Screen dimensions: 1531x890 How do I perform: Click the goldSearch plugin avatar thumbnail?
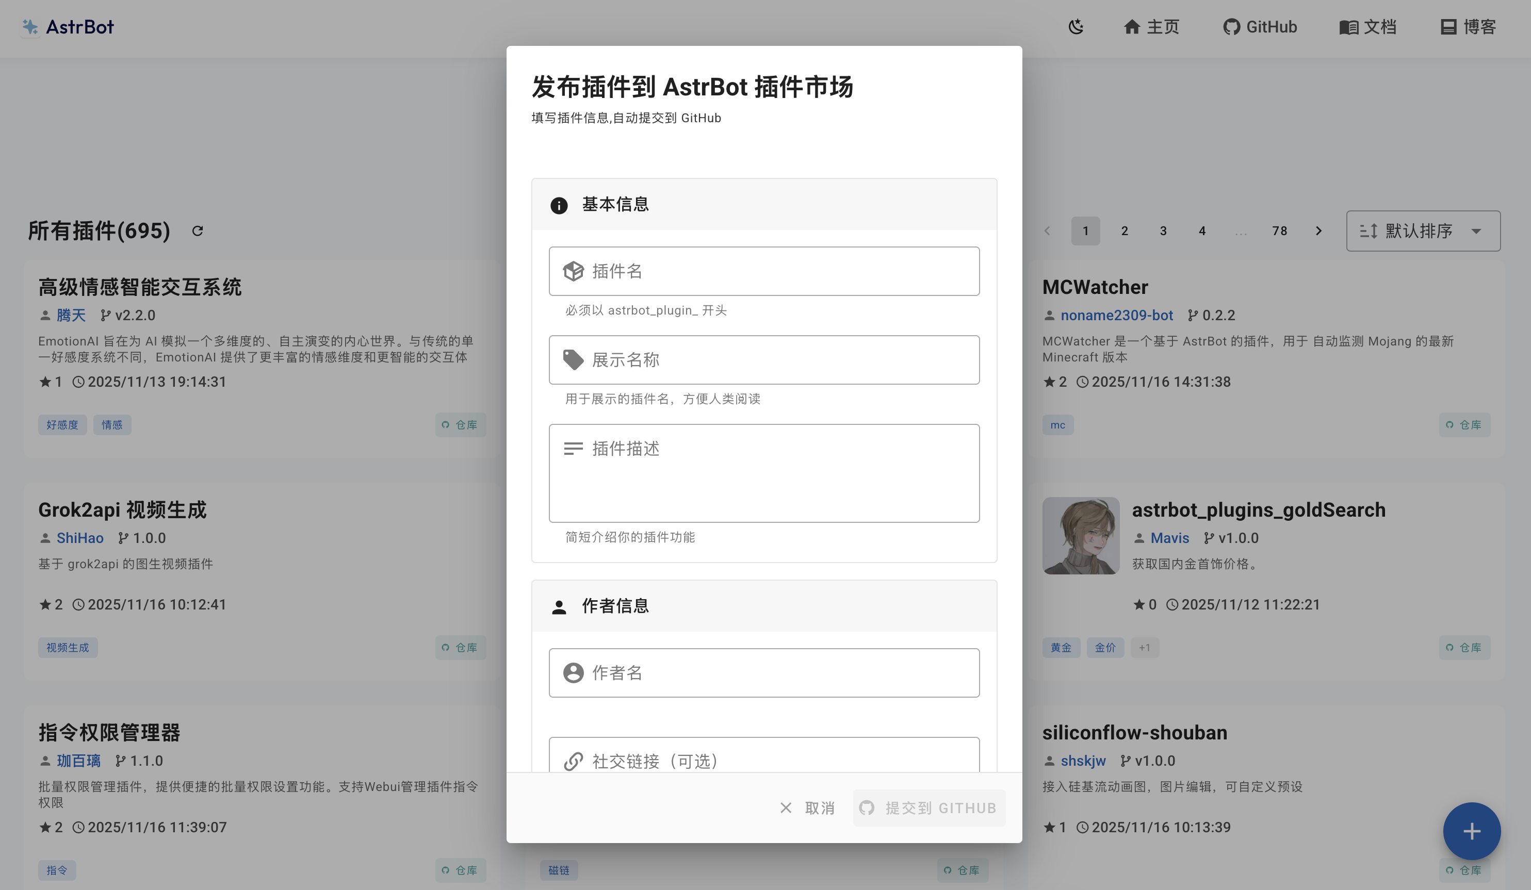(x=1080, y=535)
